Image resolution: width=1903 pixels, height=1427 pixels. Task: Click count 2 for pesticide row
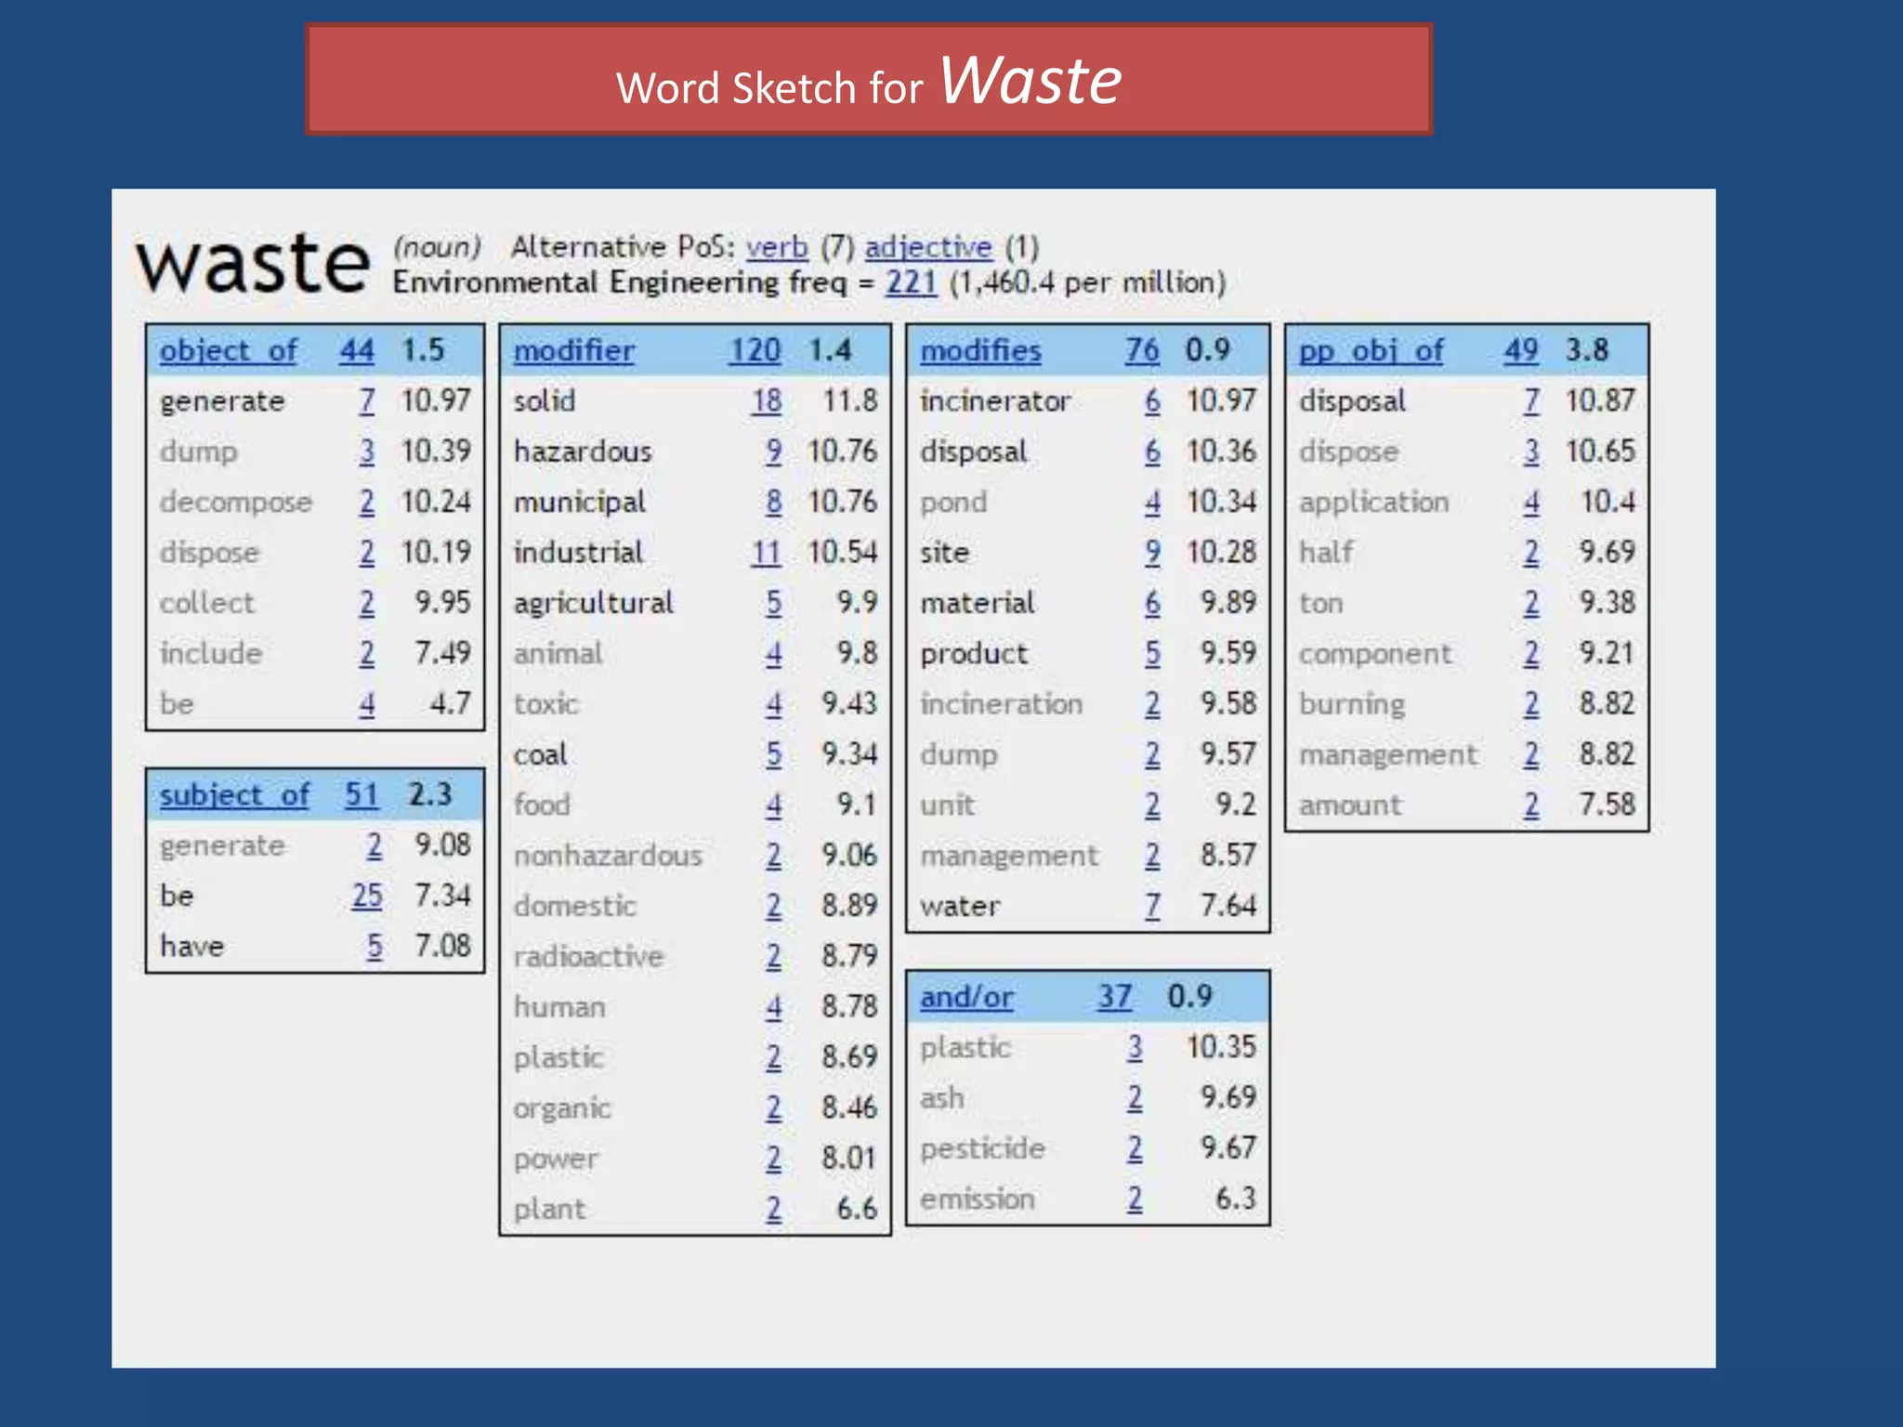tap(1135, 1148)
